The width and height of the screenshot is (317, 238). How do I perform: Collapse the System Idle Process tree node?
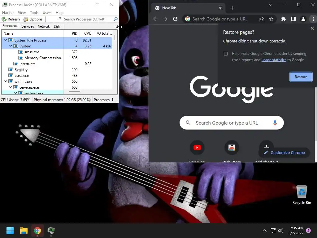(6, 40)
